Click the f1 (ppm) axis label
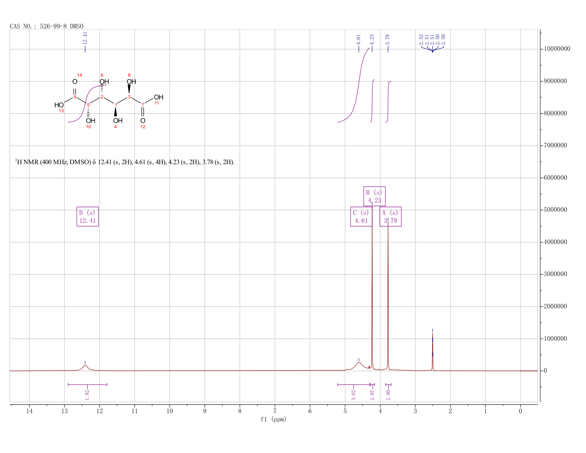 tap(273, 419)
